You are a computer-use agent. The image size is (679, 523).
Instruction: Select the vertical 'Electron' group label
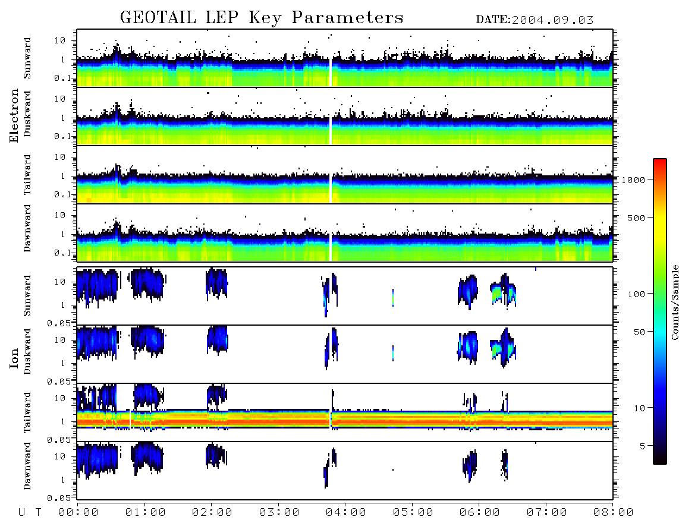click(x=14, y=115)
